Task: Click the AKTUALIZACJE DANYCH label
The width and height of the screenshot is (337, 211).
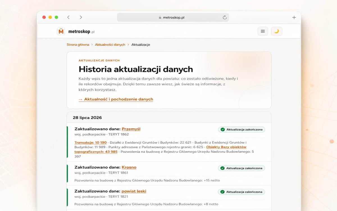Action: coord(99,60)
